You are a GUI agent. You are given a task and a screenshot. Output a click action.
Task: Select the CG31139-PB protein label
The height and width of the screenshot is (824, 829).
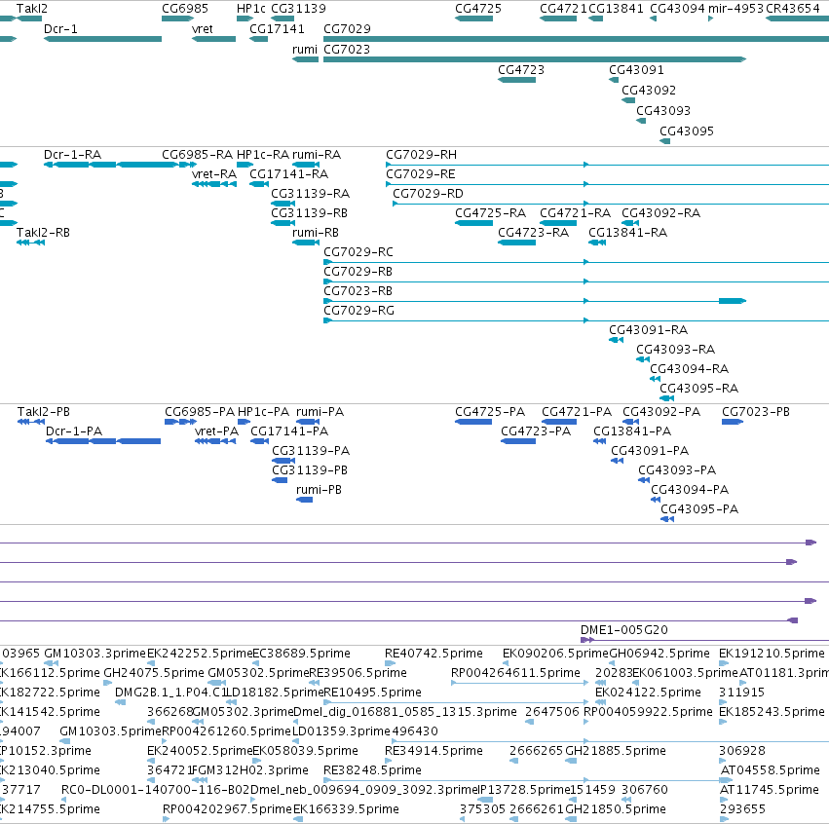click(x=310, y=470)
